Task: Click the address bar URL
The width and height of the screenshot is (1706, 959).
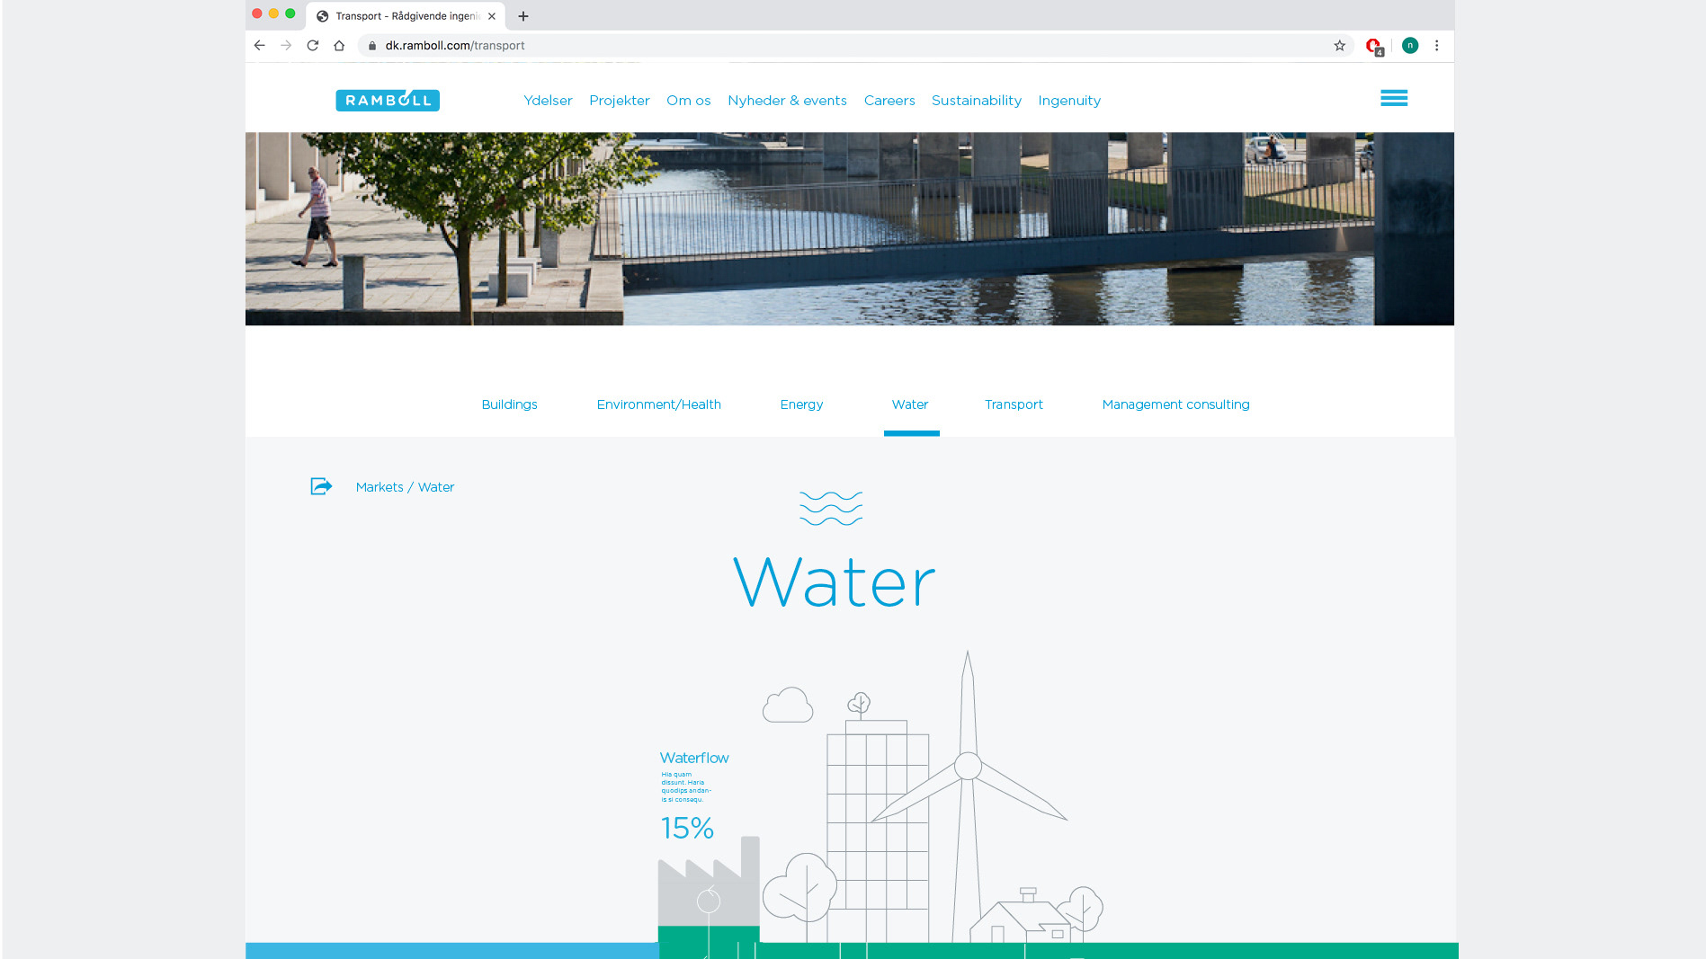Action: pyautogui.click(x=455, y=46)
